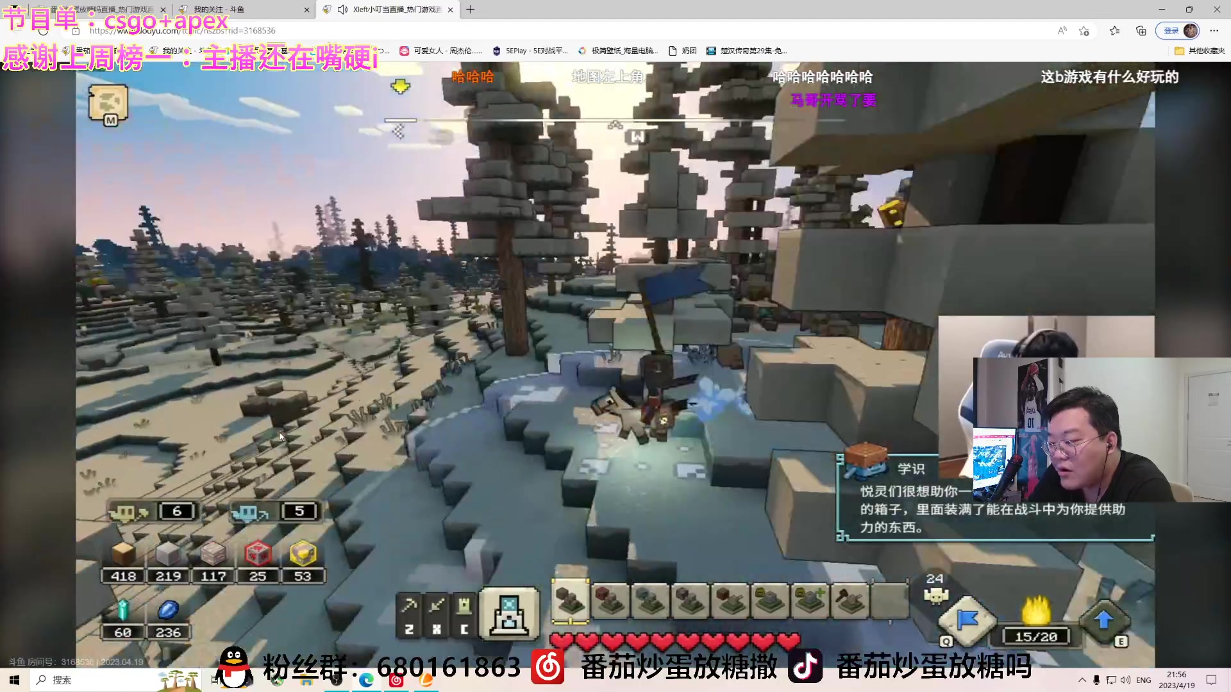The height and width of the screenshot is (692, 1231).
Task: Select the fourth structure slot in the hotbar
Action: point(690,601)
